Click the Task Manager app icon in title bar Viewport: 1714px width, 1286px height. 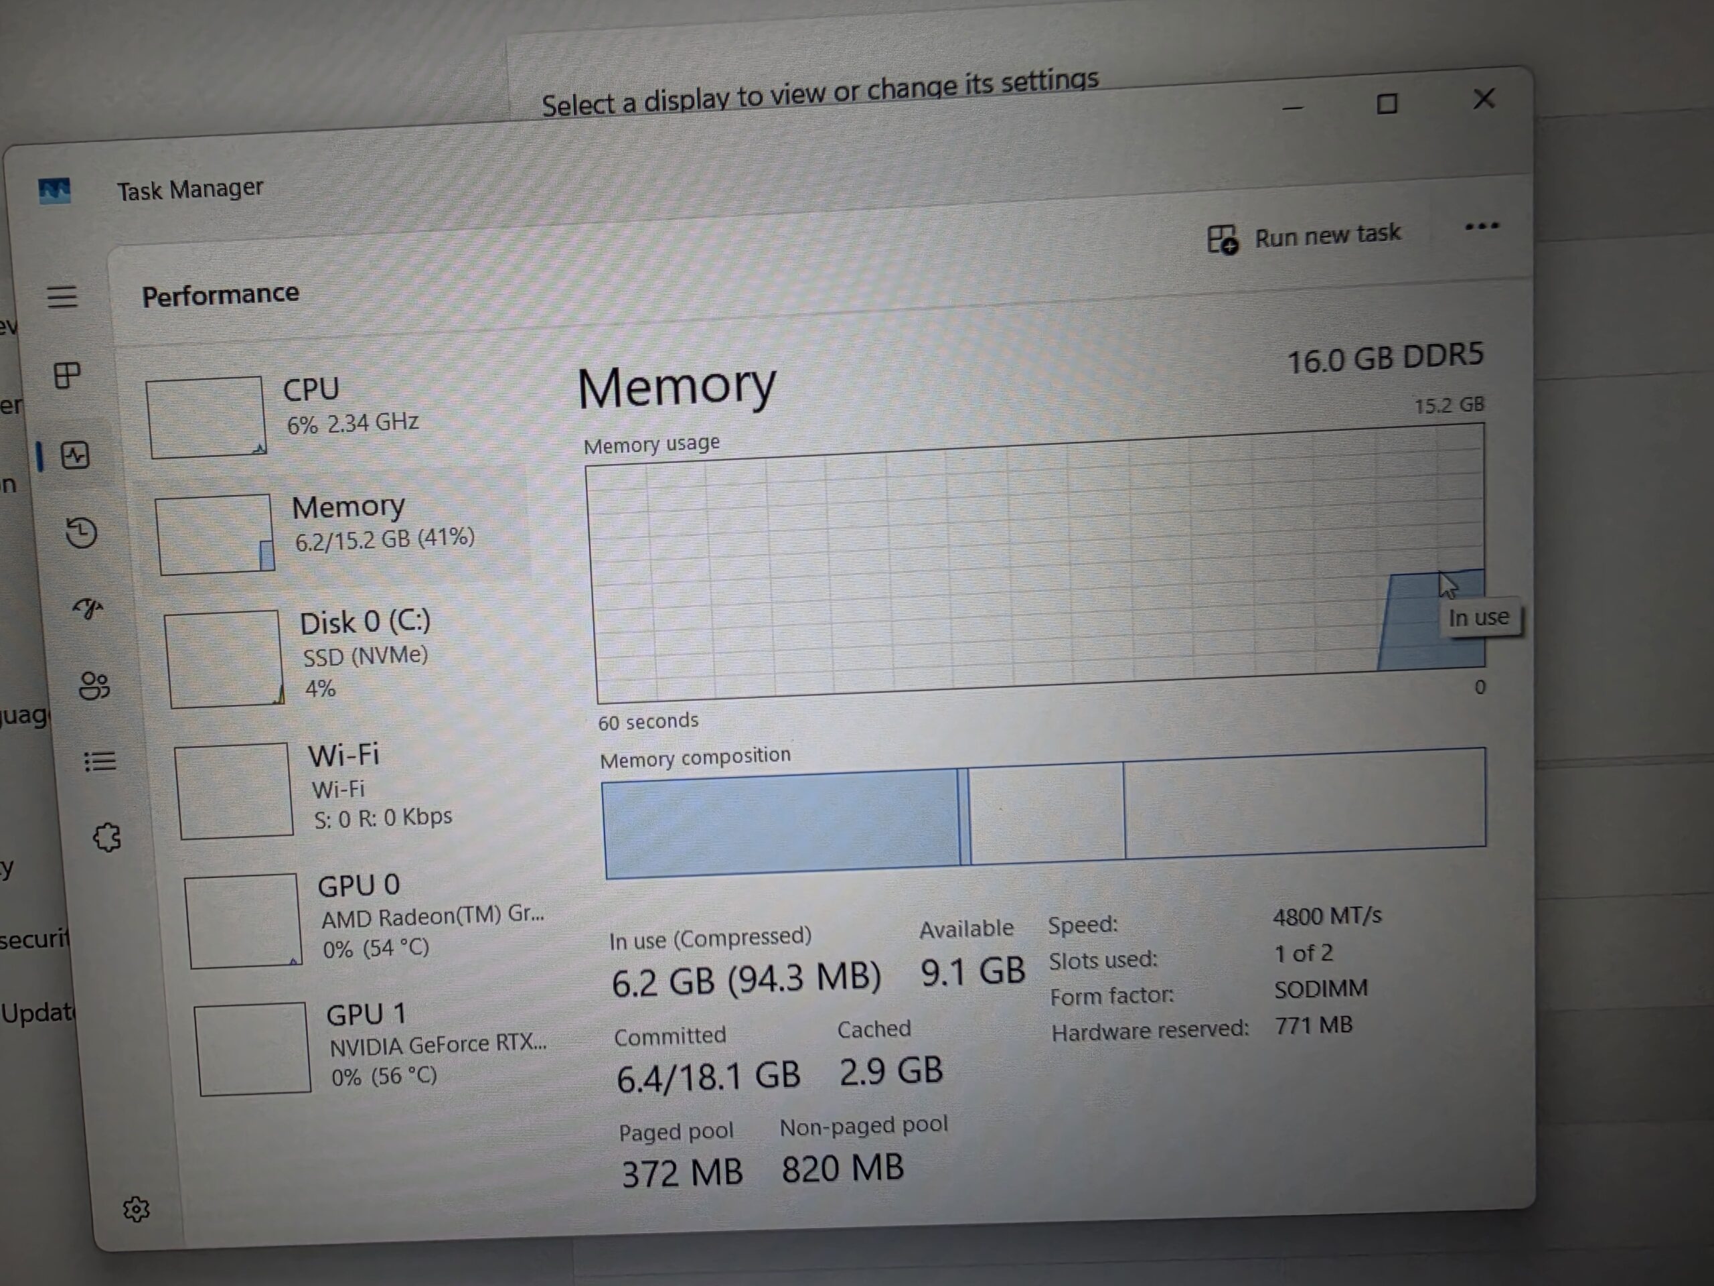(x=54, y=190)
